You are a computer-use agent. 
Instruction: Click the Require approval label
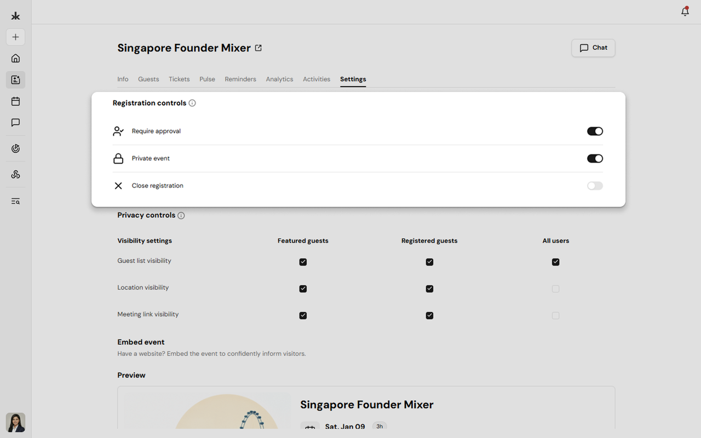click(156, 131)
